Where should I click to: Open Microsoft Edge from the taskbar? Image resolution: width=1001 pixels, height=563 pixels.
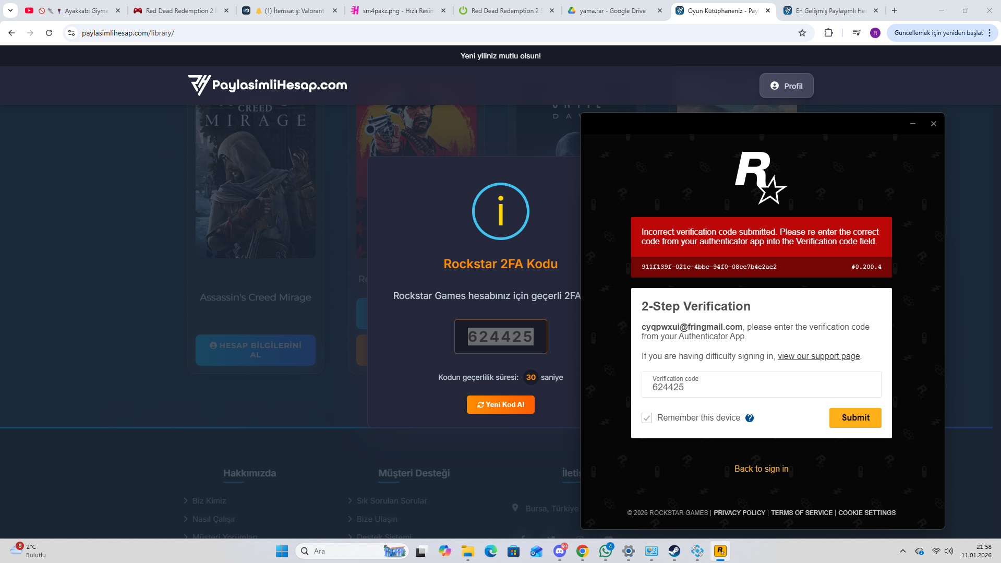point(490,551)
